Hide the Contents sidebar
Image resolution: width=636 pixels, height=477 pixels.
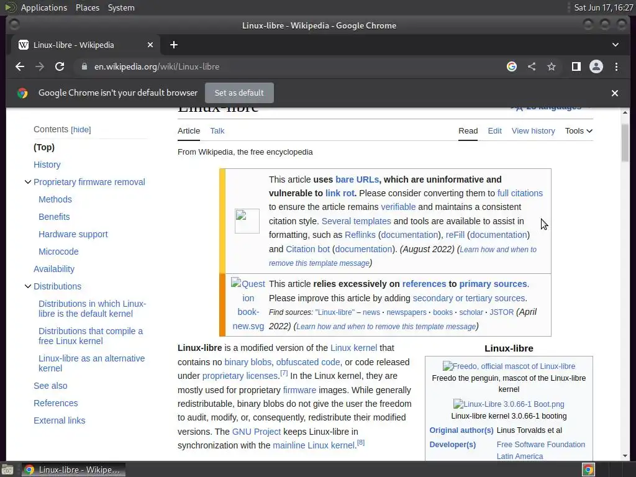81,130
